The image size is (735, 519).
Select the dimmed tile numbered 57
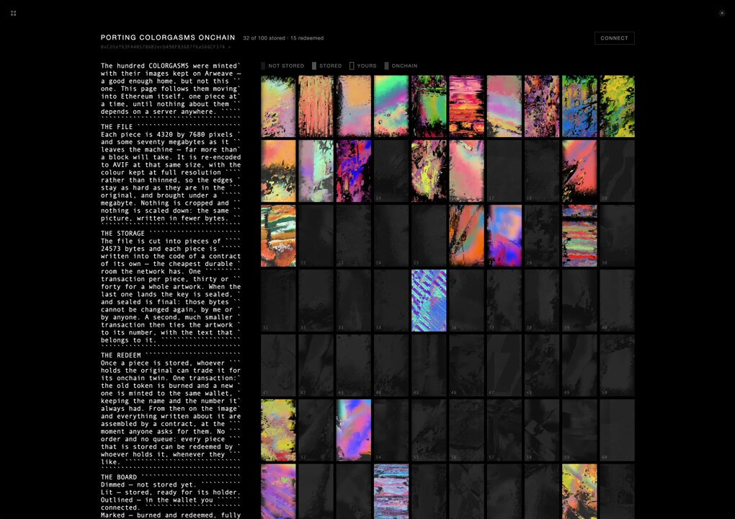coord(504,430)
